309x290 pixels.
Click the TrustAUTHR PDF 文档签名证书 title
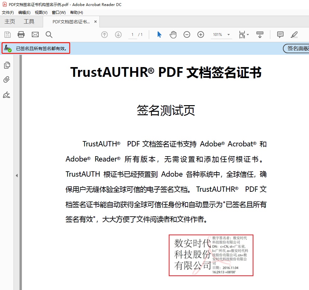click(166, 72)
